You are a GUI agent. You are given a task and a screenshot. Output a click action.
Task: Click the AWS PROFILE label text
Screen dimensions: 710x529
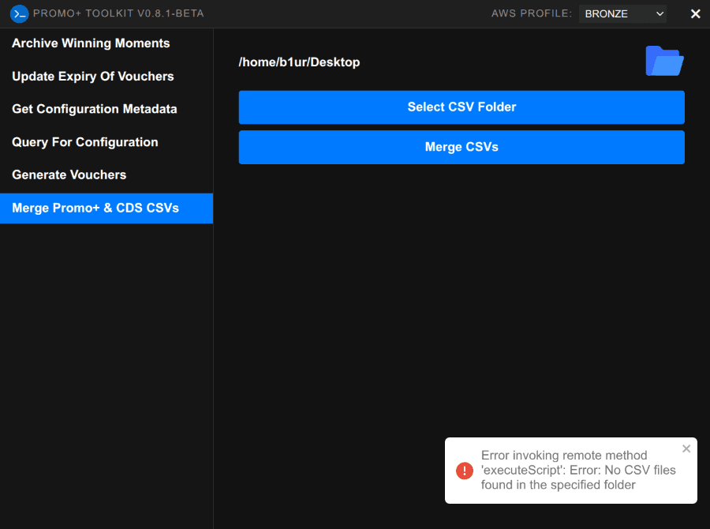point(532,13)
